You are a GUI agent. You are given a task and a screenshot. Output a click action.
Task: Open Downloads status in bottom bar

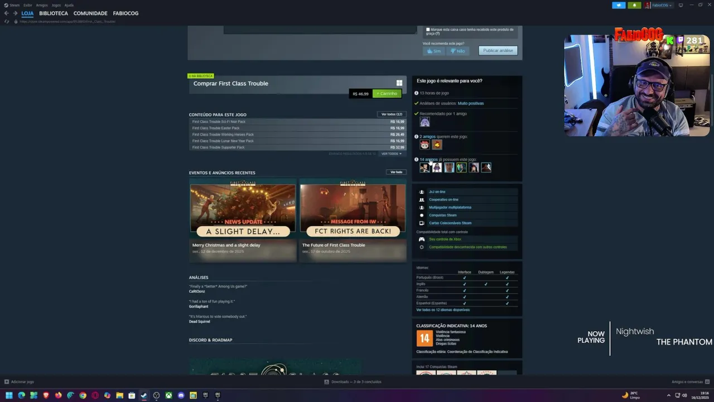(353, 382)
